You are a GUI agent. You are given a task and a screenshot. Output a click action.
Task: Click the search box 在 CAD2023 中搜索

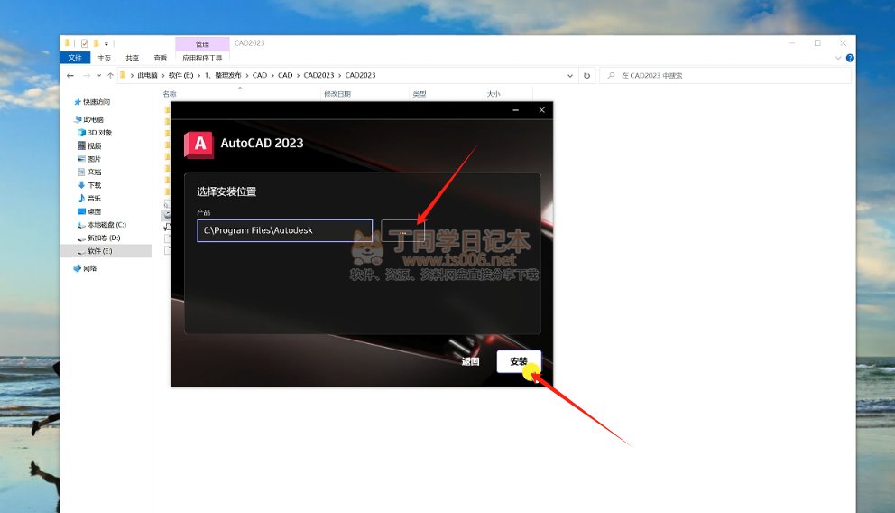(724, 75)
